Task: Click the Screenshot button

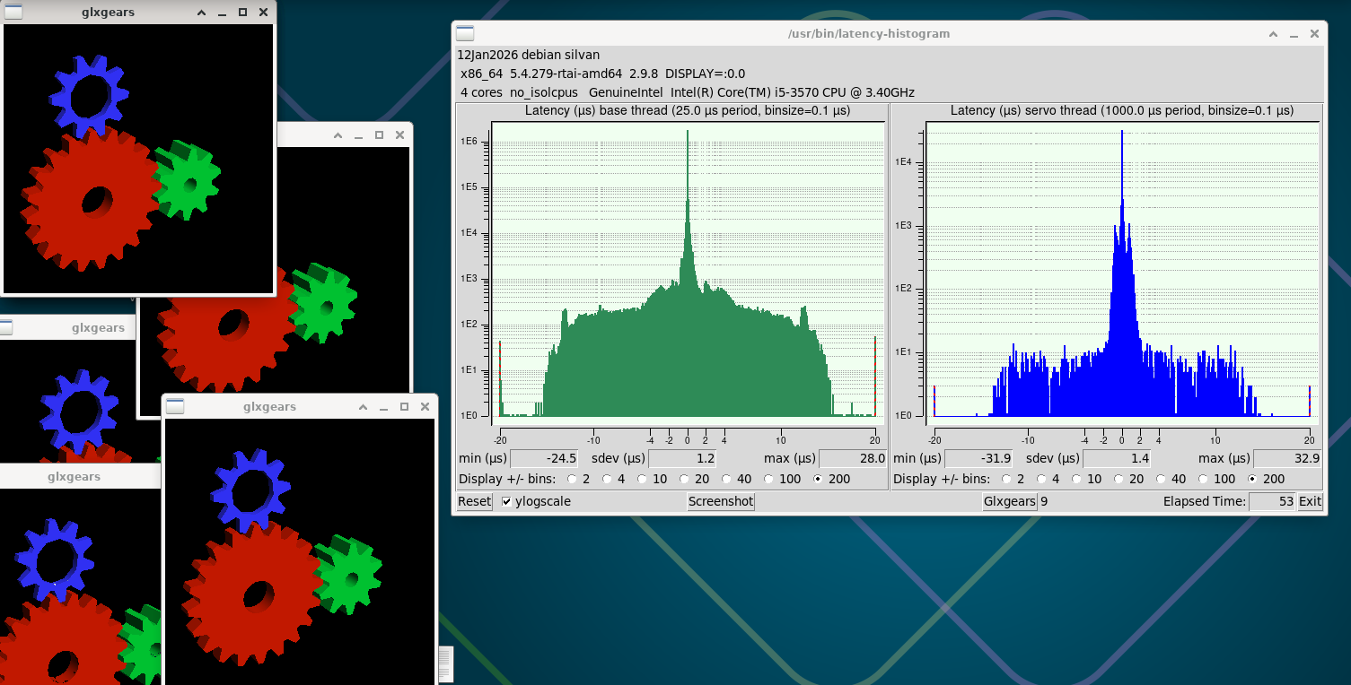Action: coord(721,502)
